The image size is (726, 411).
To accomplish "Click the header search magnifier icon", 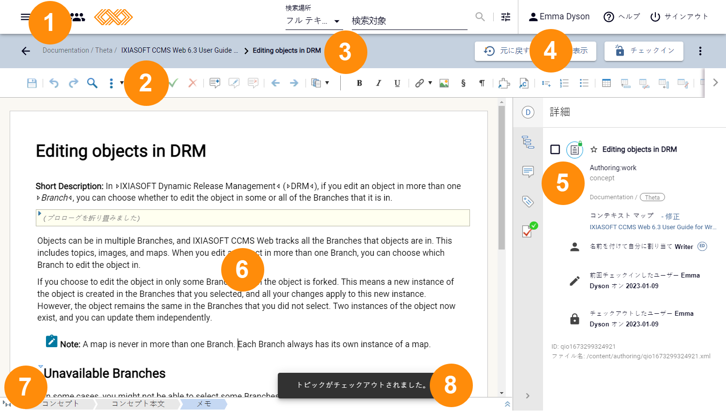I will coord(480,17).
